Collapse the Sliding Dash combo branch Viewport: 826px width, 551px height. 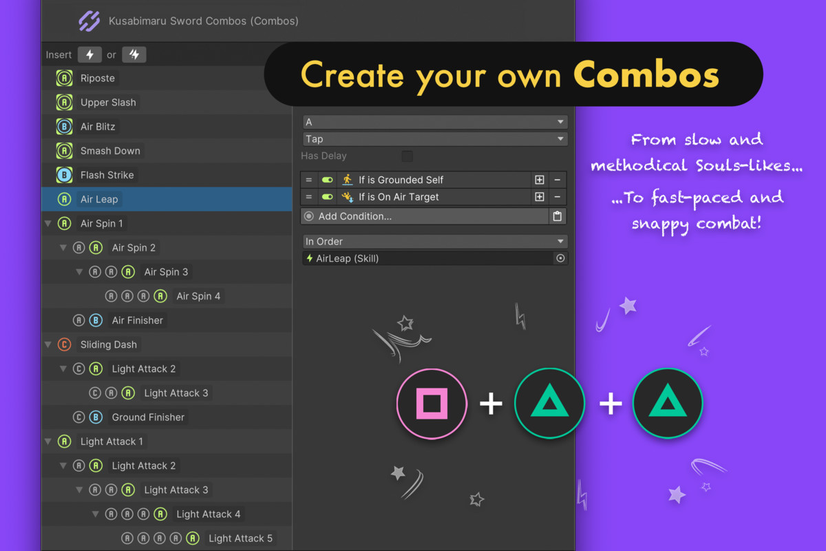(47, 344)
